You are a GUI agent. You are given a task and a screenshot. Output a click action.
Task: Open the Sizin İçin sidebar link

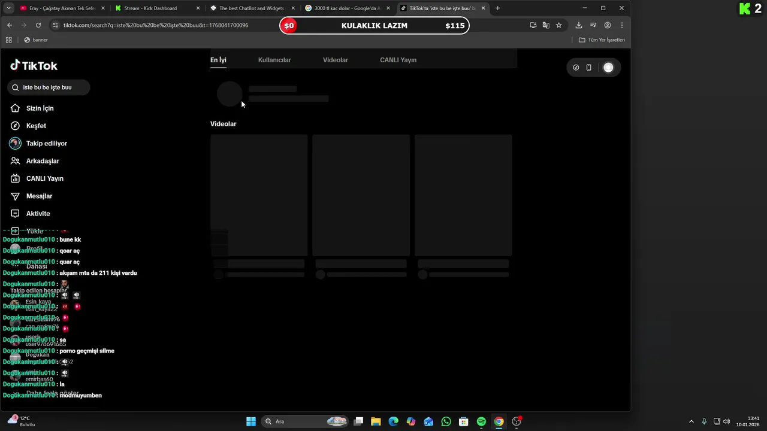[40, 108]
